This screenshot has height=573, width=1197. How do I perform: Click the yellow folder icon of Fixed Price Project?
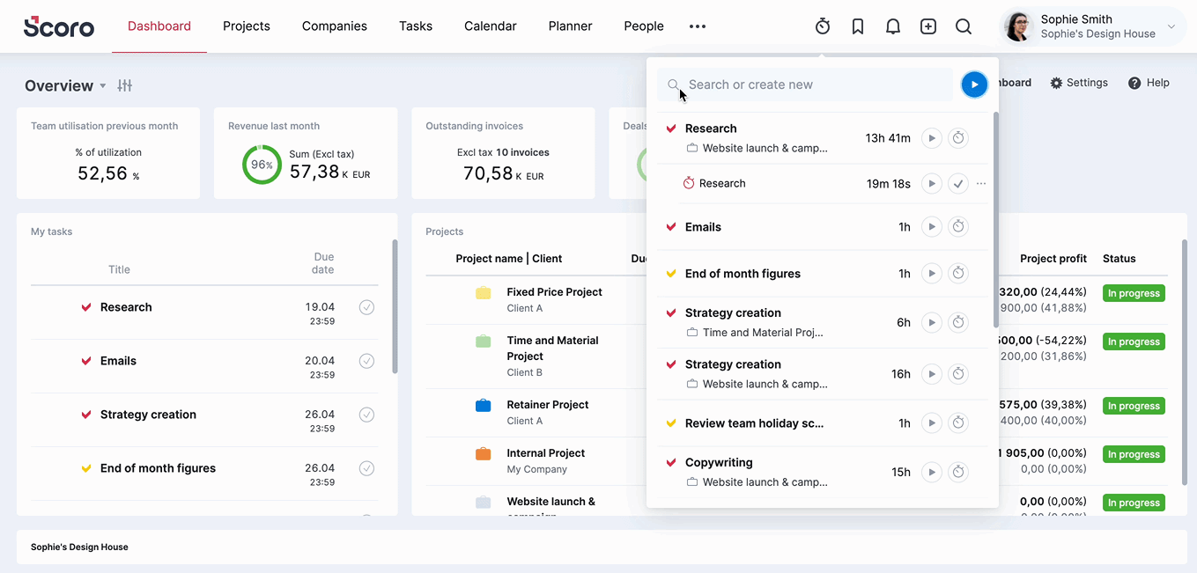[483, 293]
